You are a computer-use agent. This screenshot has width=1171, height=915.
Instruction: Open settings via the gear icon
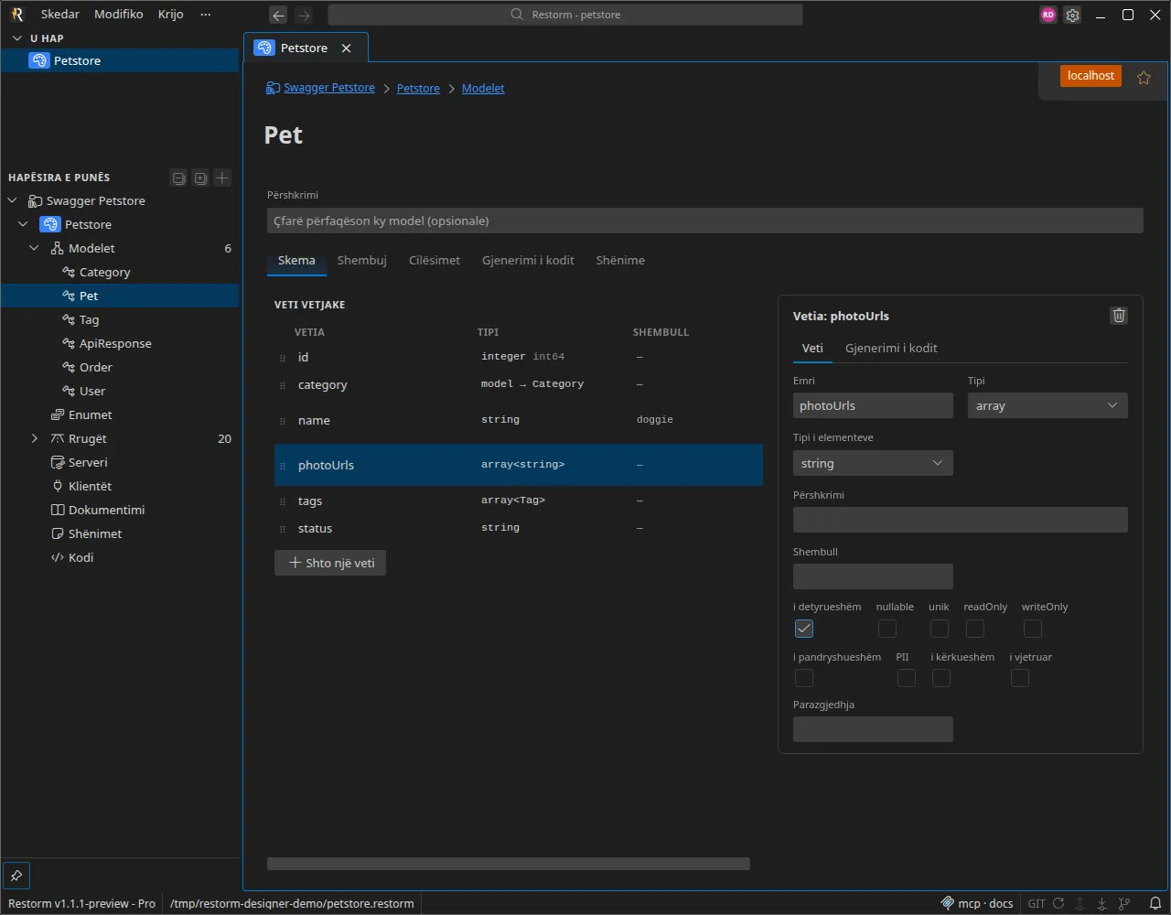tap(1073, 15)
